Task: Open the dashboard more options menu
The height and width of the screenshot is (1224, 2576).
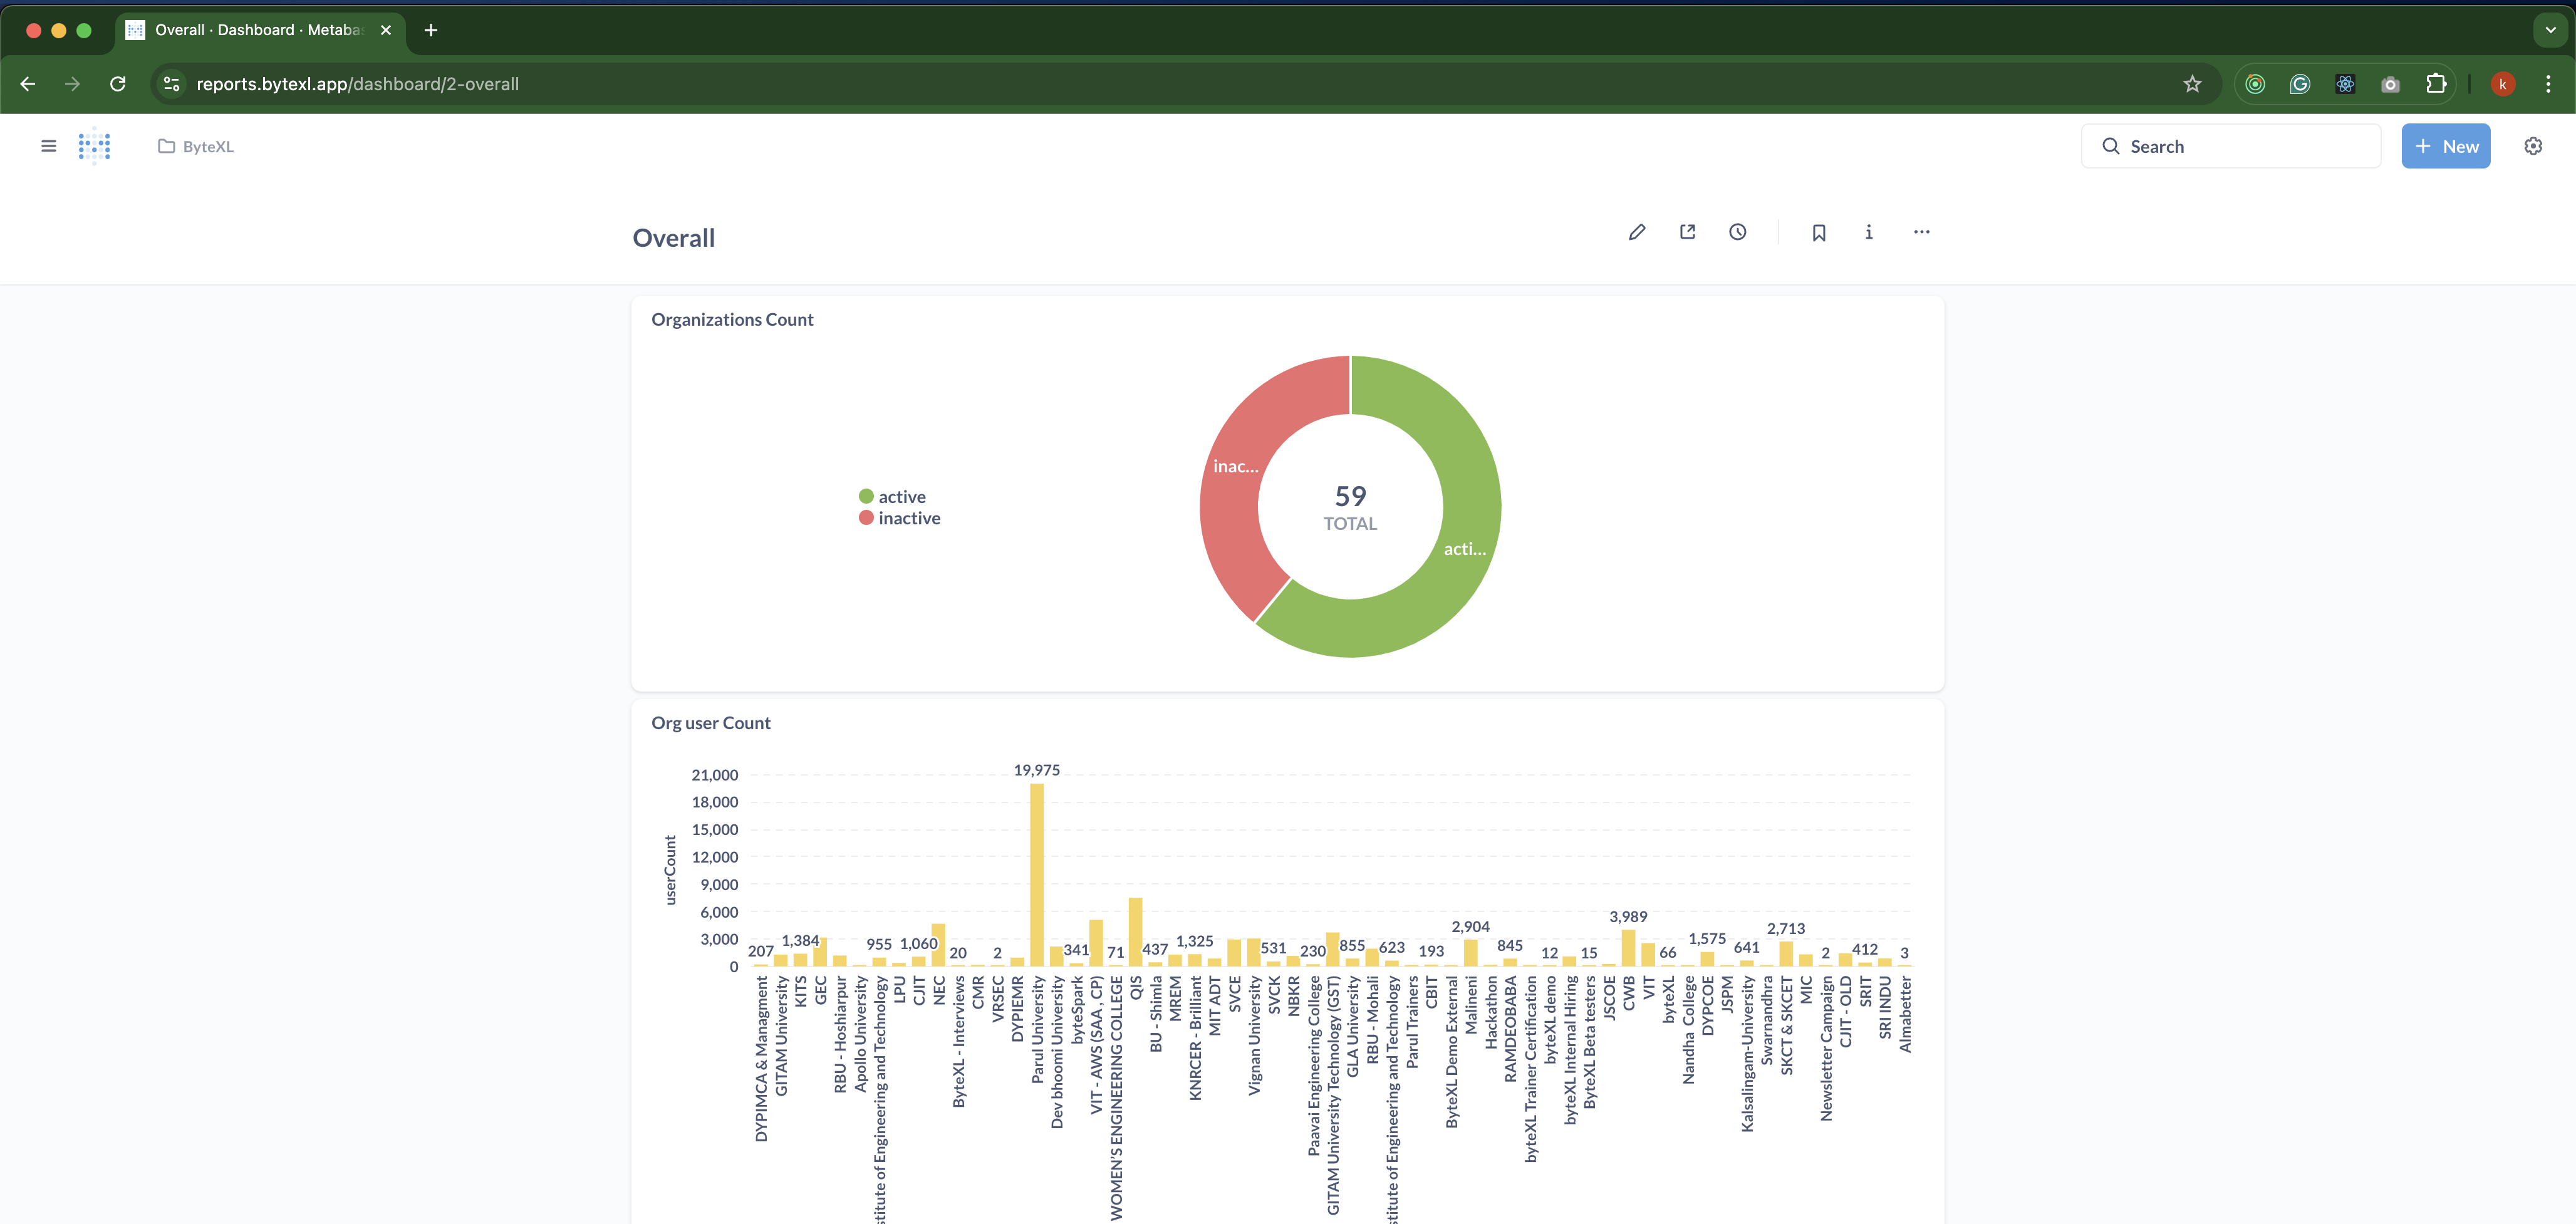Action: [x=1922, y=232]
